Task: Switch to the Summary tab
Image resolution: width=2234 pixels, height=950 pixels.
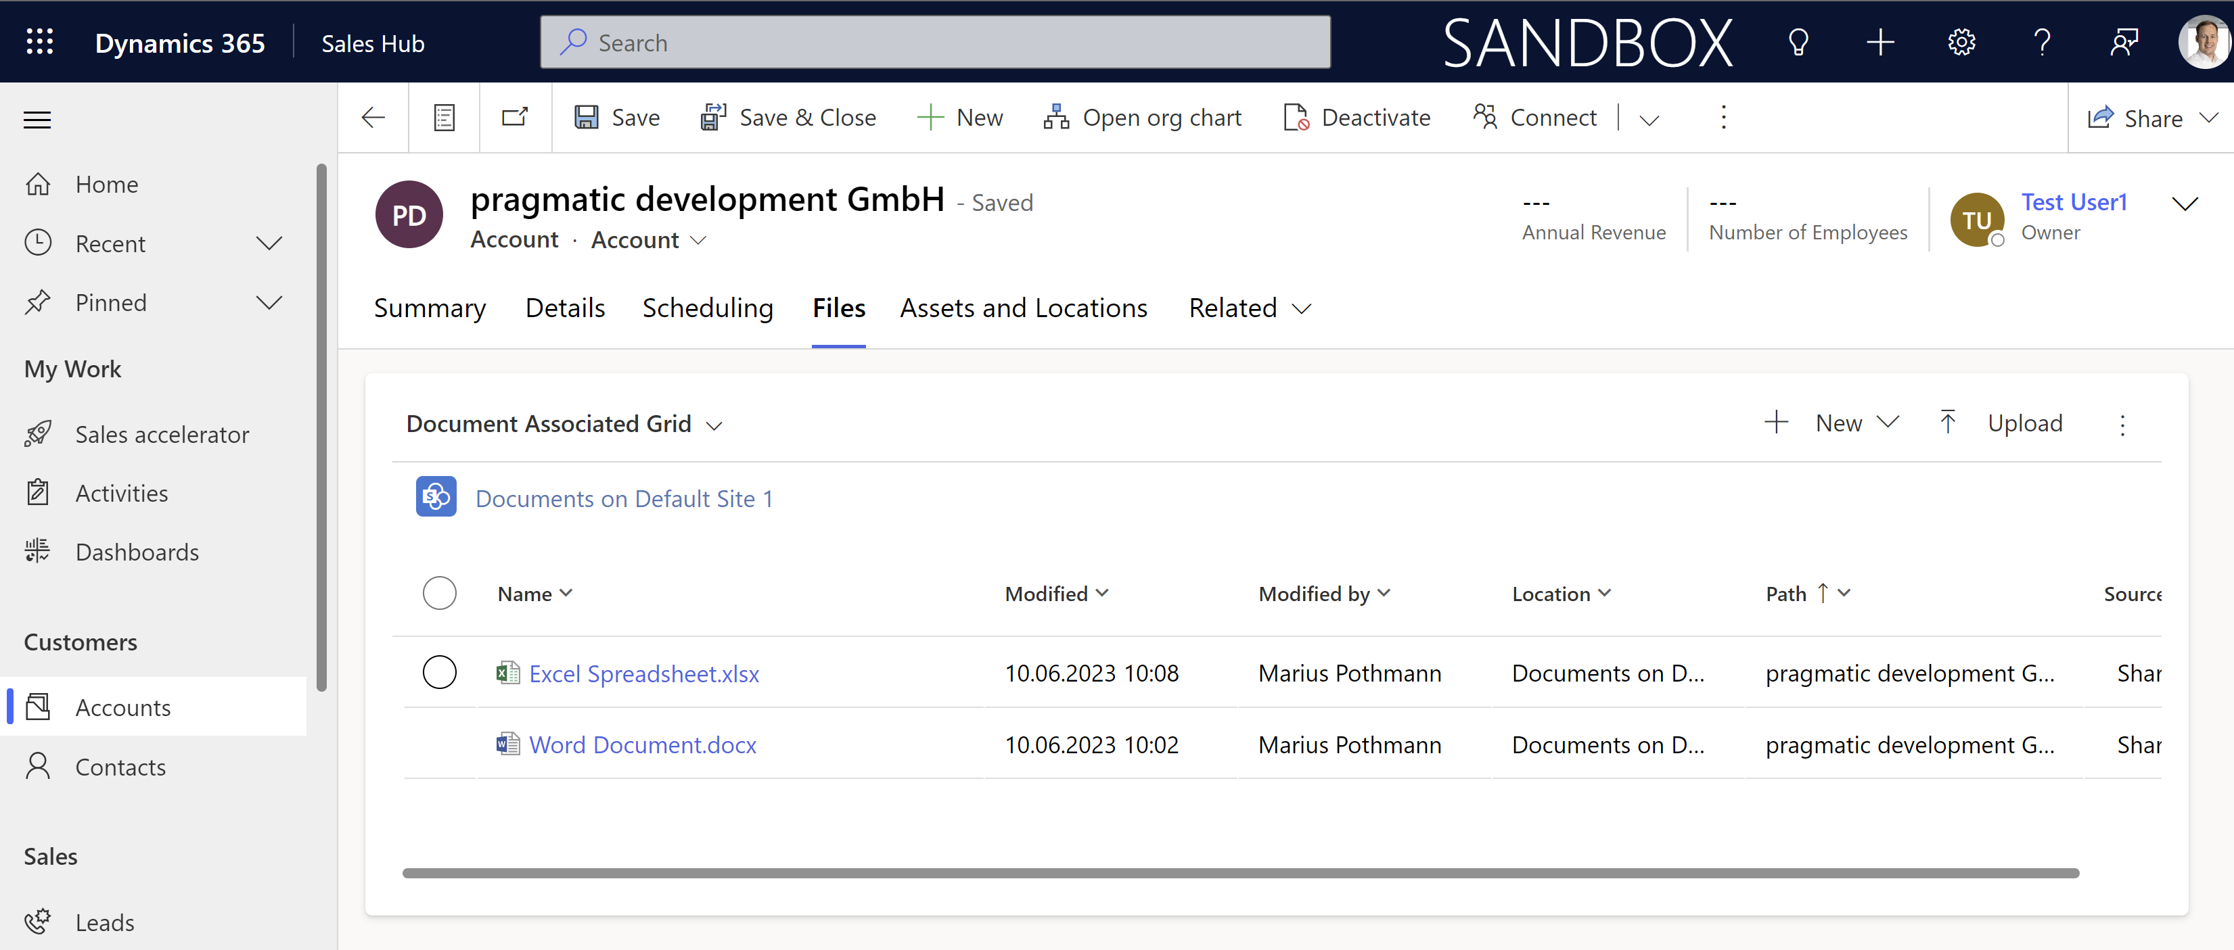Action: pos(430,308)
